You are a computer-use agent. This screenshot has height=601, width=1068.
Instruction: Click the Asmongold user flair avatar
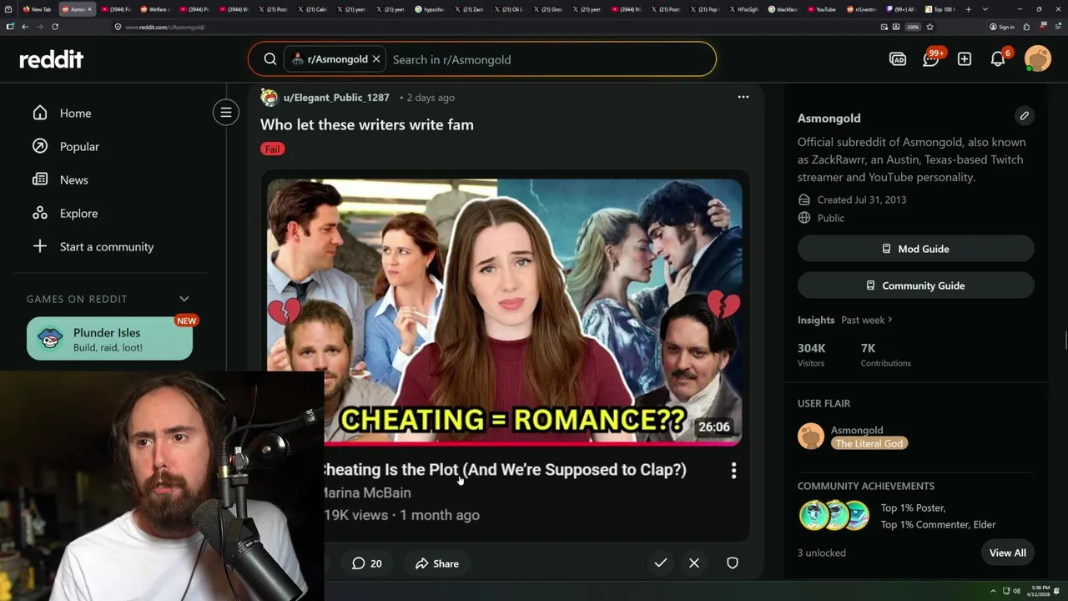tap(811, 437)
